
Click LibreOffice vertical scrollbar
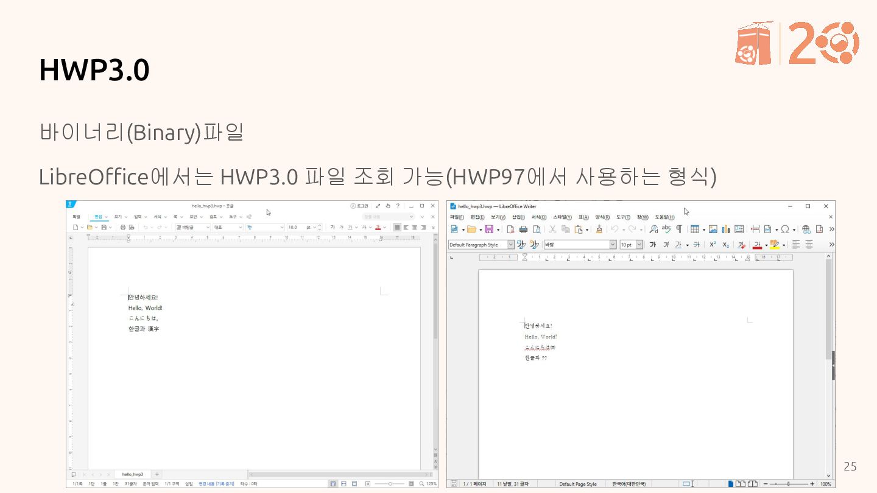[x=829, y=366]
